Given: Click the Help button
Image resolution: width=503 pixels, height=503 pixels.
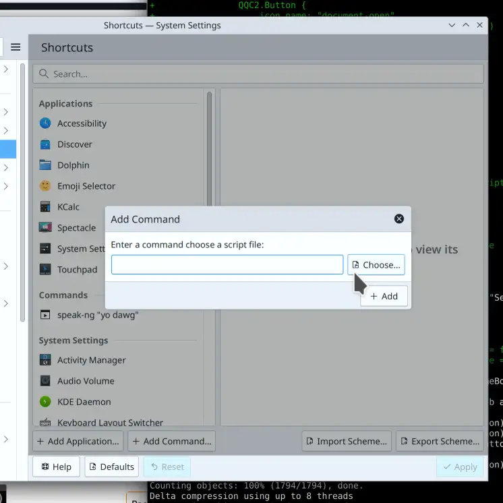Looking at the screenshot, I should [56, 467].
